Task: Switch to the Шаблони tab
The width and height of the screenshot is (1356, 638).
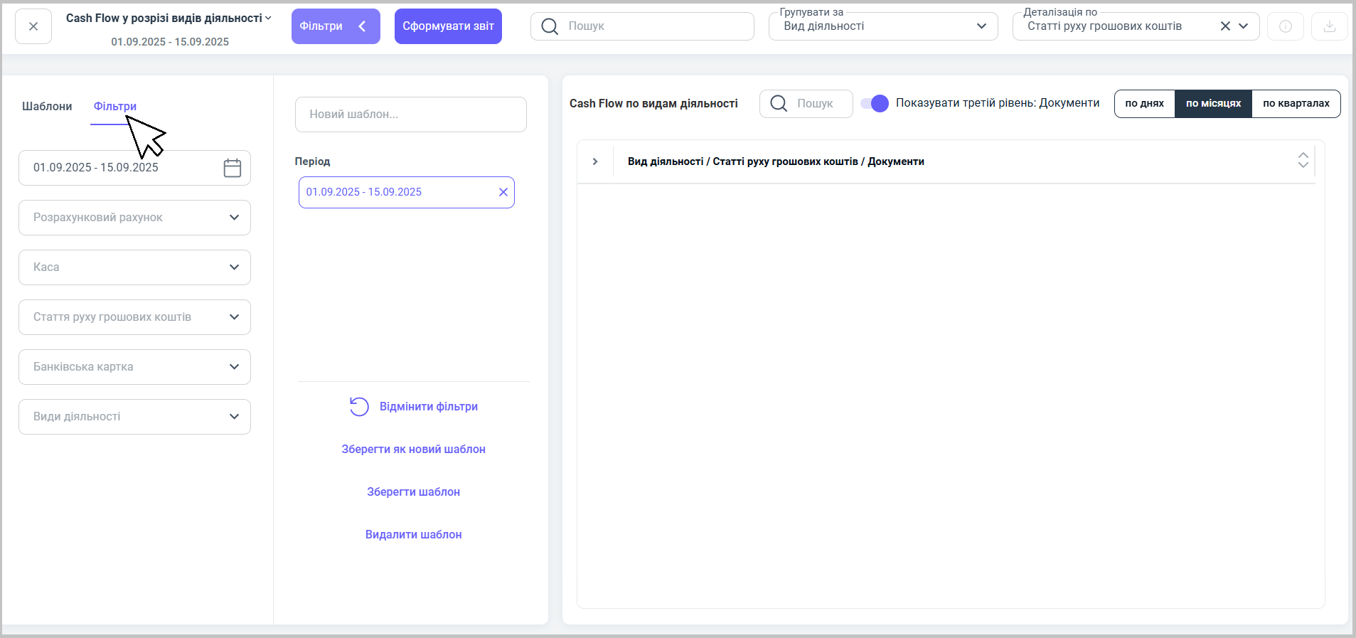Action: click(x=47, y=106)
